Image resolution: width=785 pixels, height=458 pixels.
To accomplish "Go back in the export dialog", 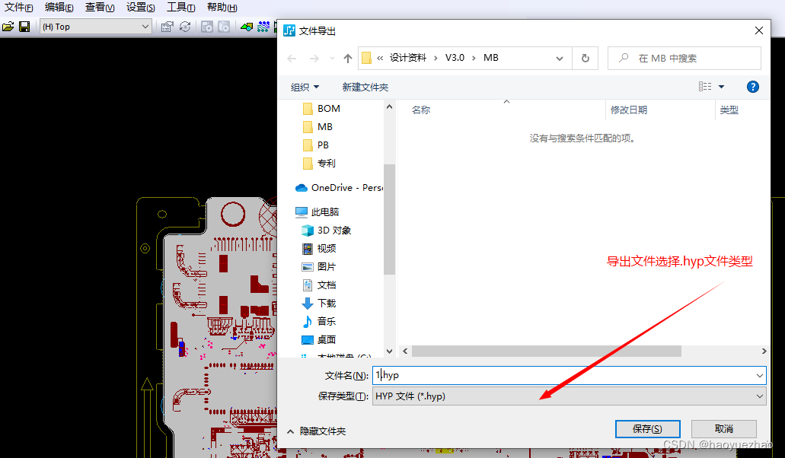I will click(292, 59).
